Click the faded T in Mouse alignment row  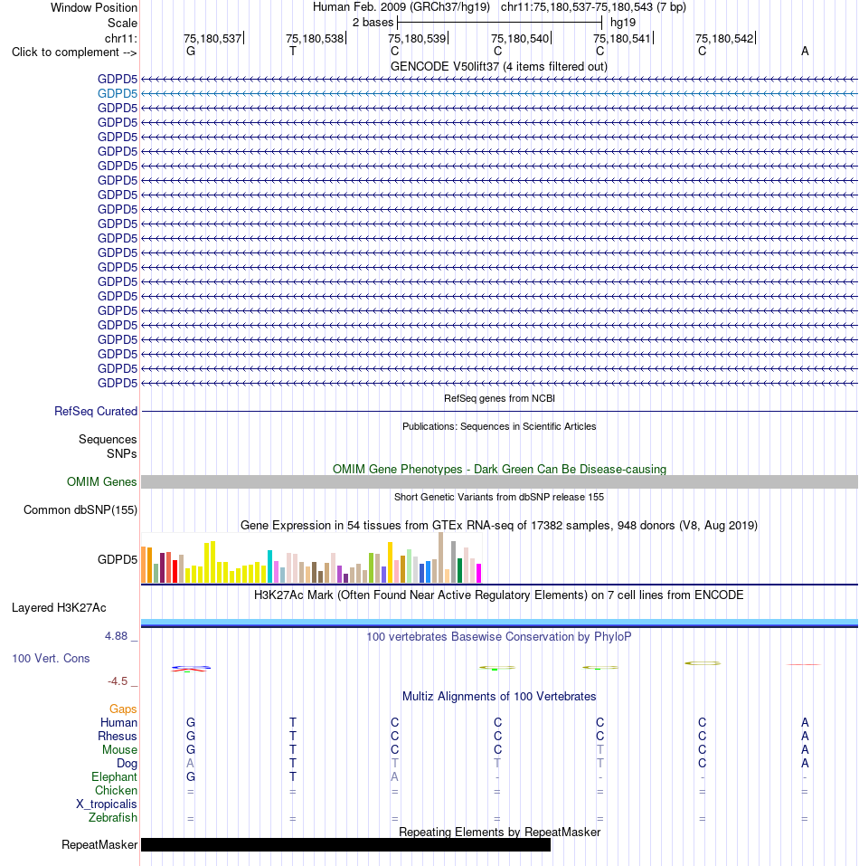(599, 749)
